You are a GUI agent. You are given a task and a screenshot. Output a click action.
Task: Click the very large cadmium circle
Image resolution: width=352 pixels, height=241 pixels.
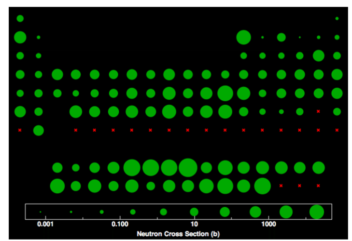coord(225,93)
